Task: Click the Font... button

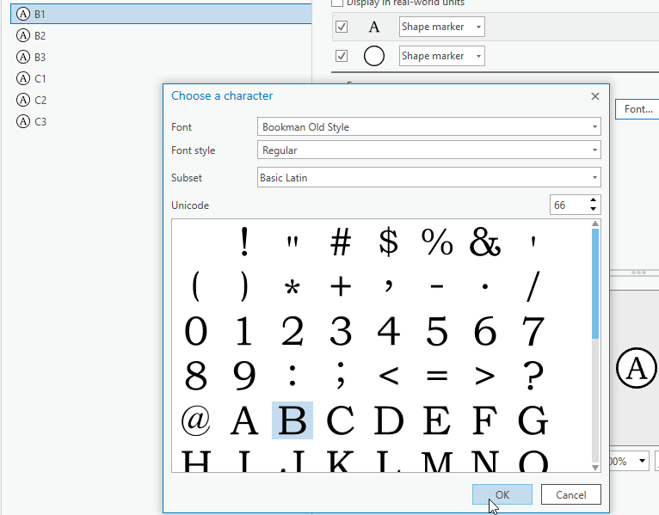Action: pyautogui.click(x=637, y=109)
